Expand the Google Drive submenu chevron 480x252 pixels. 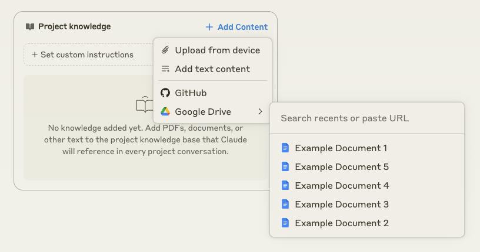[260, 112]
